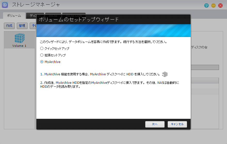
Task: Switch to the iSCSI tab
Action: coord(53,16)
